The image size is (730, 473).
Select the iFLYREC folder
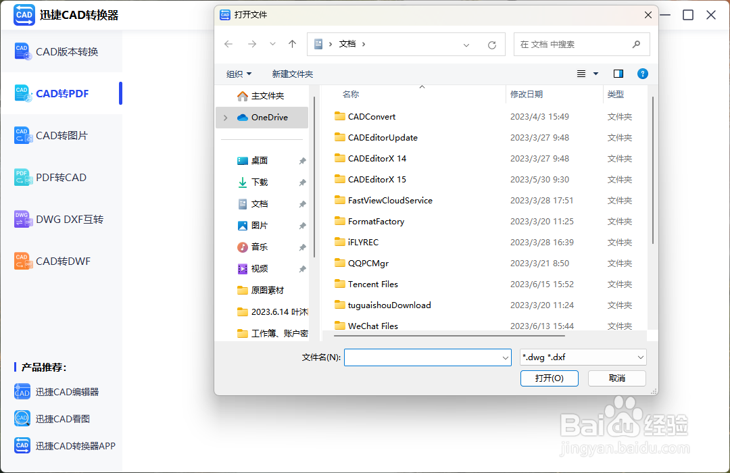tap(357, 243)
